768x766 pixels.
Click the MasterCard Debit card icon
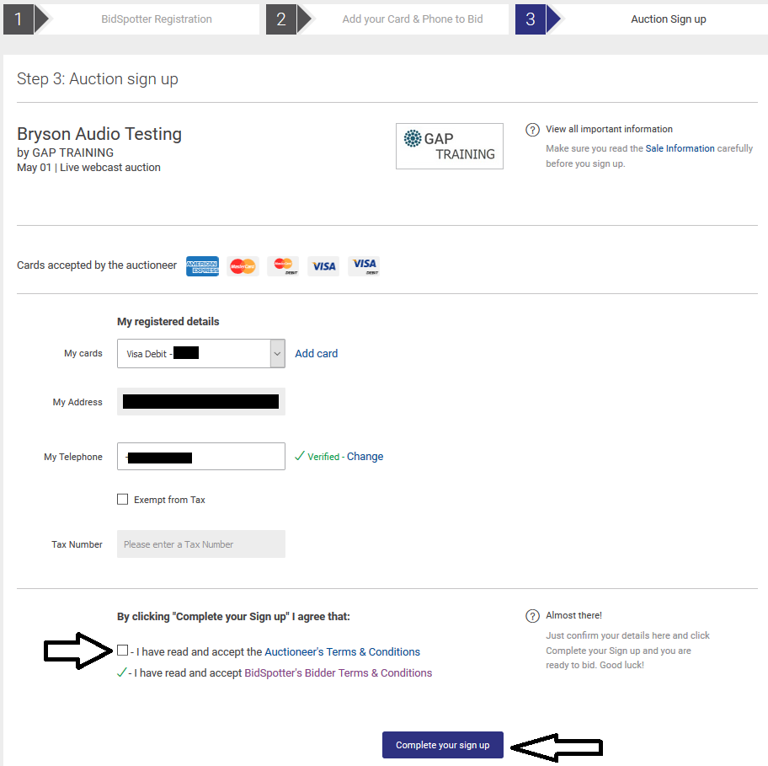(283, 266)
